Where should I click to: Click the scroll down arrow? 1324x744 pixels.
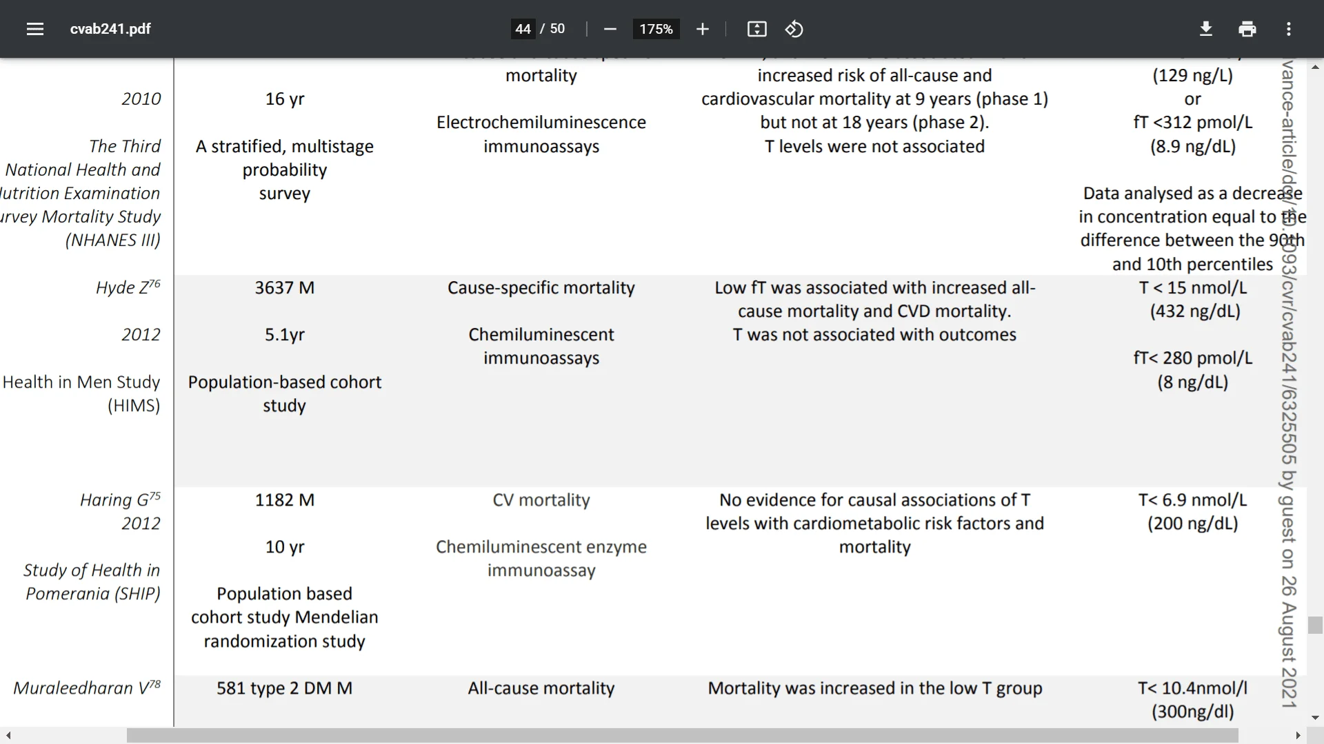1315,718
